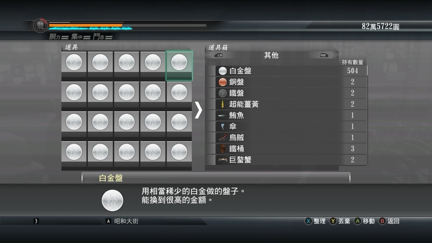Click the 82萬5722圓 money display
The width and height of the screenshot is (432, 243).
click(x=380, y=26)
